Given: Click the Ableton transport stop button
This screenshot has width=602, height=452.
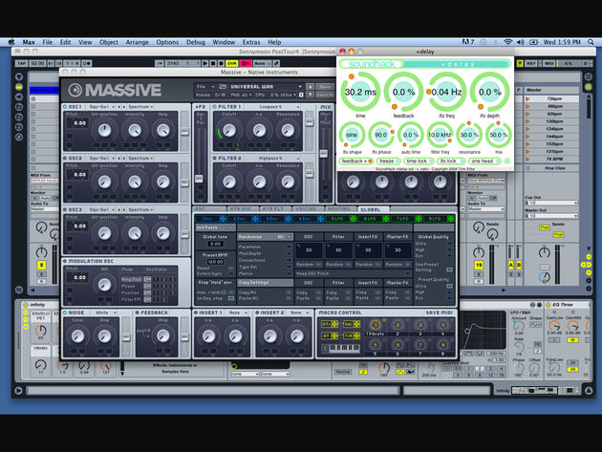Looking at the screenshot, I should pyautogui.click(x=213, y=63).
